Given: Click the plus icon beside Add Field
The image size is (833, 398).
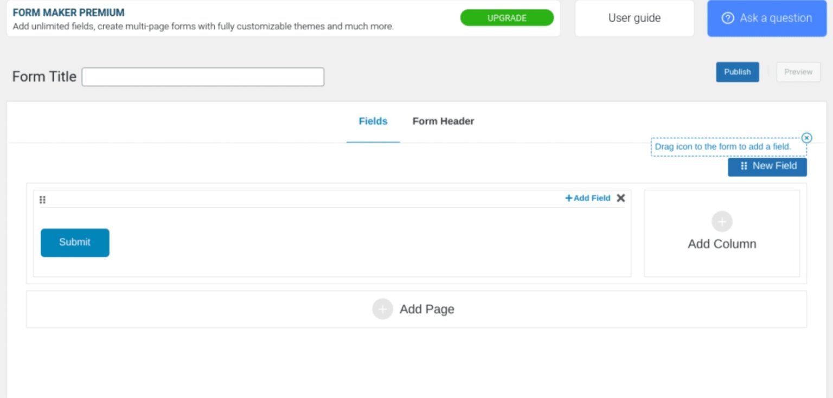Looking at the screenshot, I should pyautogui.click(x=568, y=198).
